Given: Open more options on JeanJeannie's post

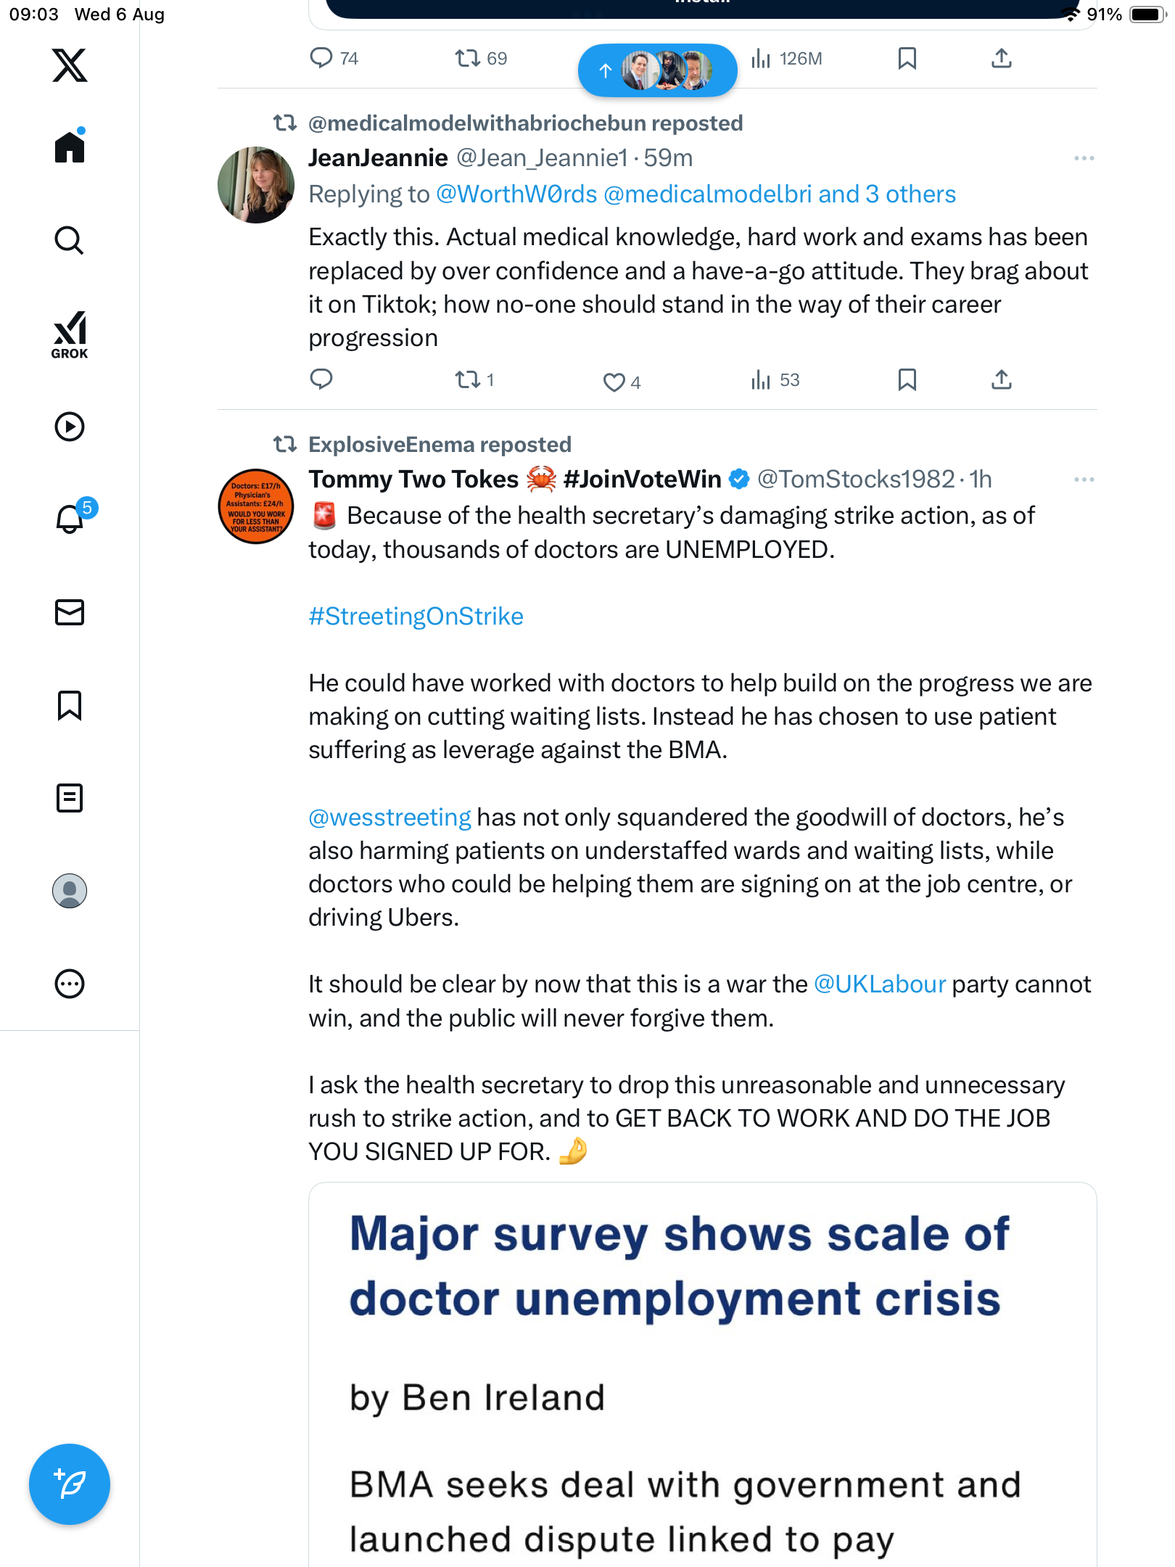Looking at the screenshot, I should pos(1084,158).
